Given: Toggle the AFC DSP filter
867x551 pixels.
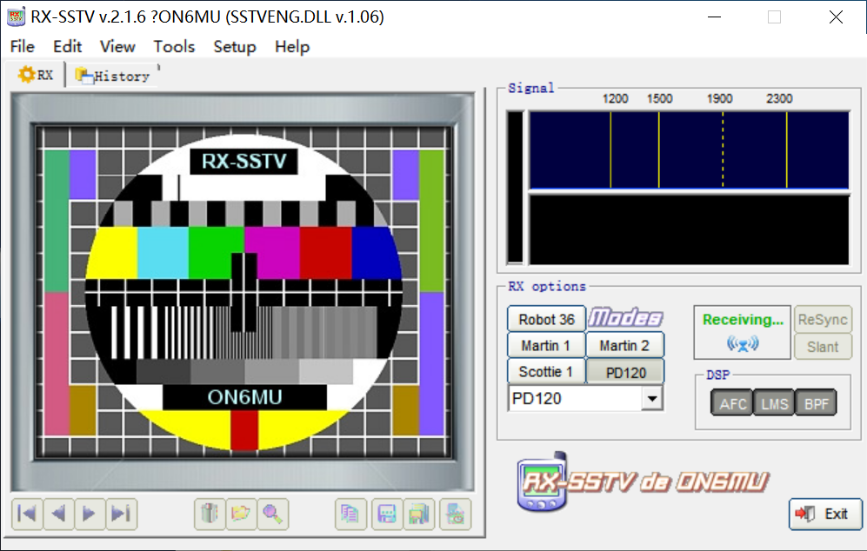Looking at the screenshot, I should (x=732, y=403).
